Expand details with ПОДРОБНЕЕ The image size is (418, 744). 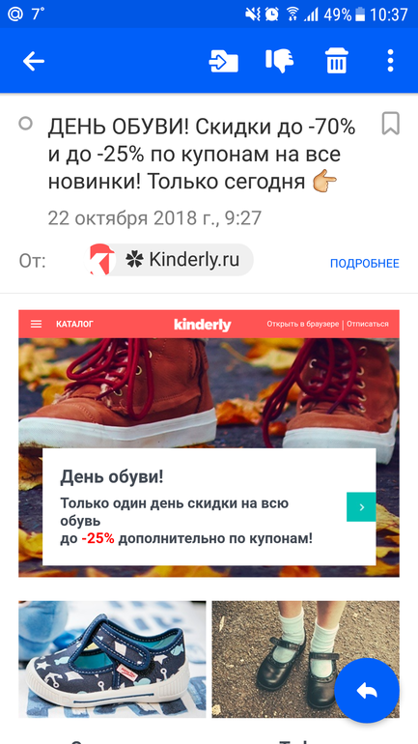coord(365,264)
